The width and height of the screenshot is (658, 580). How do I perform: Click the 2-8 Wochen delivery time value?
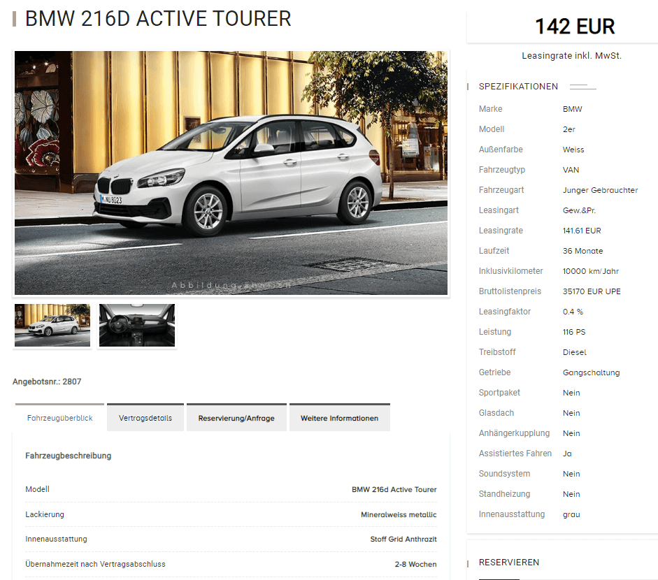tap(415, 564)
